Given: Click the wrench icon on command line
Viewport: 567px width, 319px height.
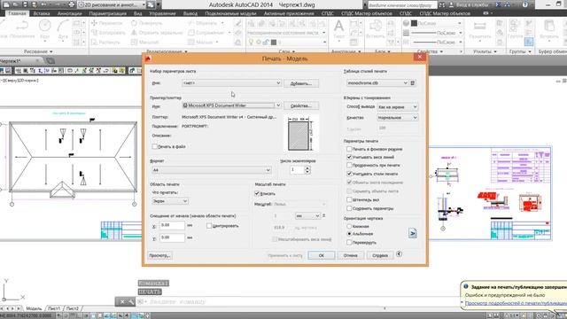Looking at the screenshot, I should 131,301.
